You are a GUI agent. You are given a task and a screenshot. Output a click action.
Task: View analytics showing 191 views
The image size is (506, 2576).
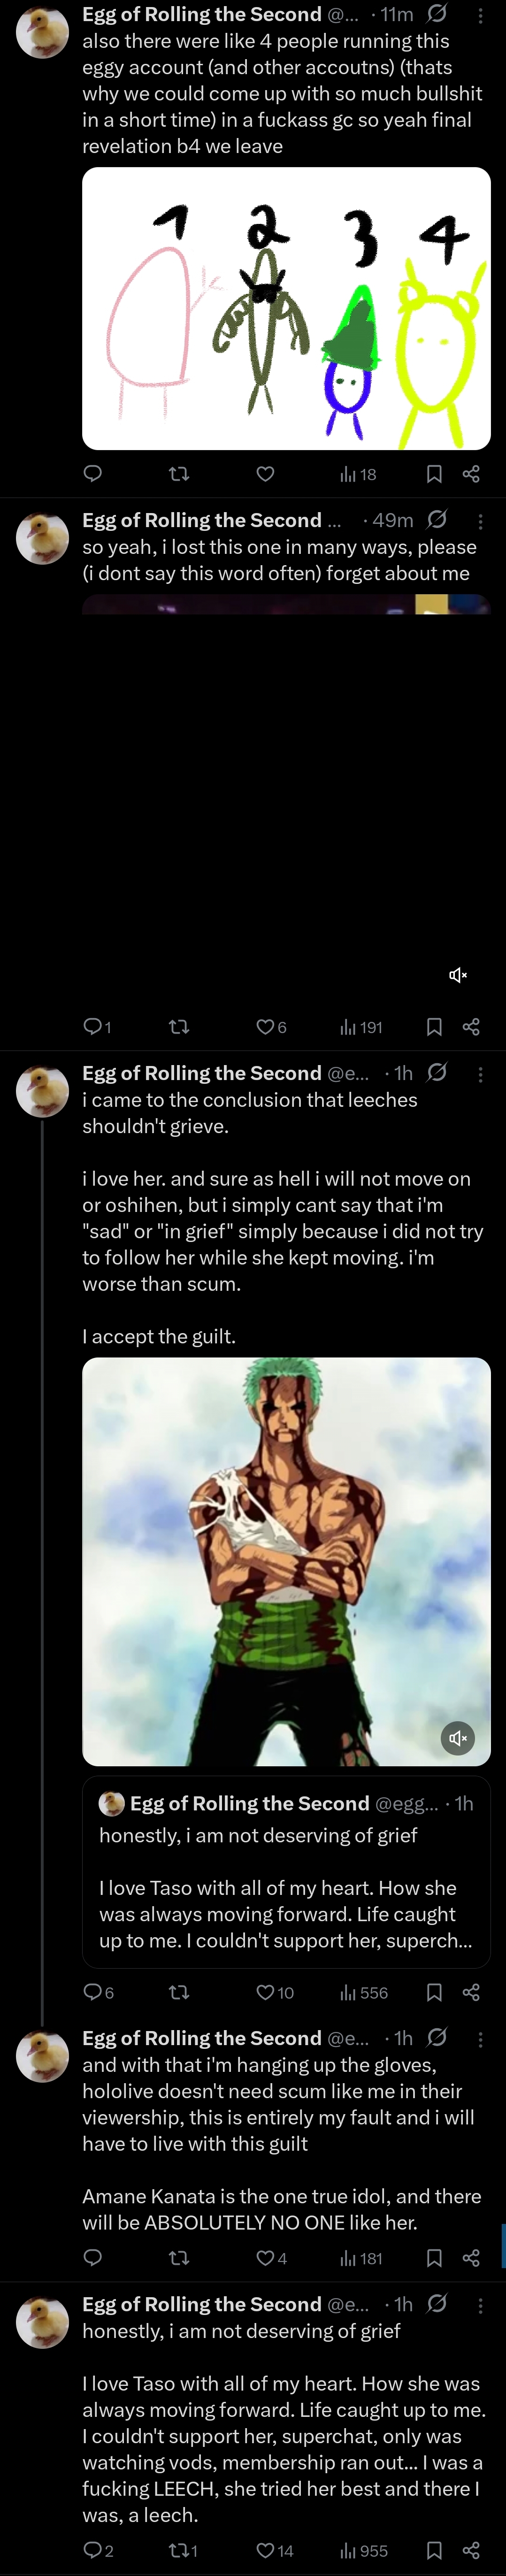coord(361,1027)
